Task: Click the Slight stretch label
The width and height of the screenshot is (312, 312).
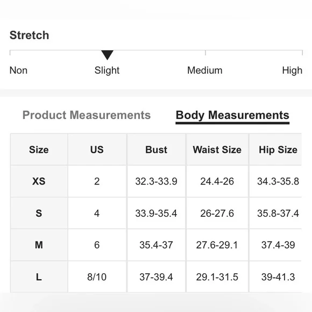Action: 107,70
